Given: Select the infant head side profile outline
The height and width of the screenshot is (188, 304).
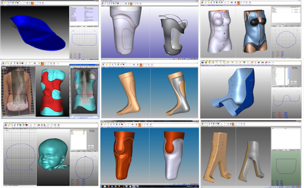Looking at the screenshot, I should [x=20, y=157].
